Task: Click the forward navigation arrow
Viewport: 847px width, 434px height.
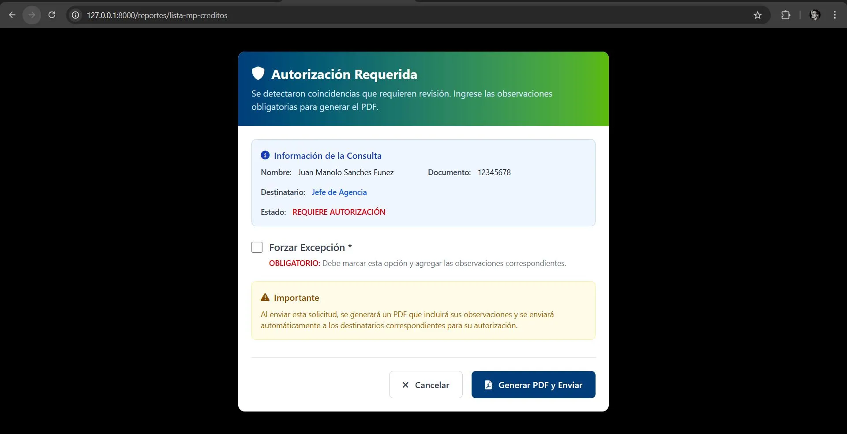Action: (x=31, y=15)
